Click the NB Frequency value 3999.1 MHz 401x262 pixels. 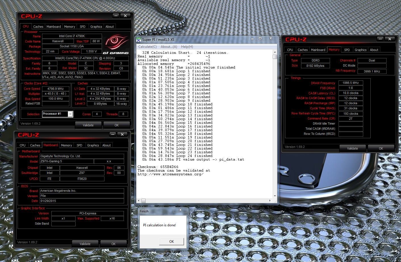coord(372,71)
